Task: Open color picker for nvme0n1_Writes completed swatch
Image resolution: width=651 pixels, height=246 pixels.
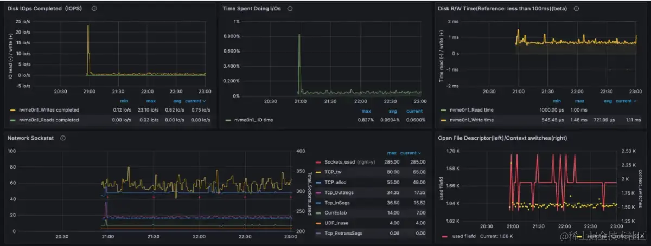Action: coord(13,110)
